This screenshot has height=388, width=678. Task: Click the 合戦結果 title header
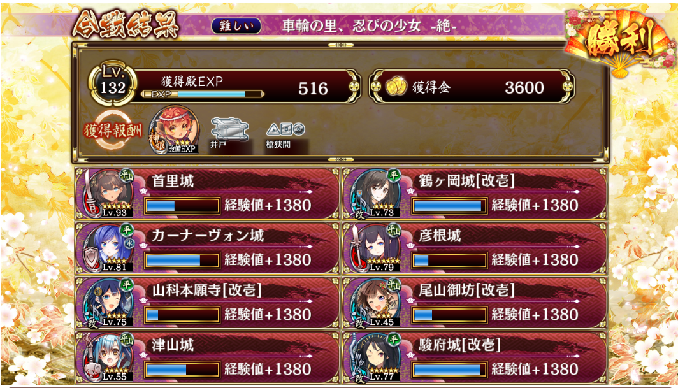[126, 24]
